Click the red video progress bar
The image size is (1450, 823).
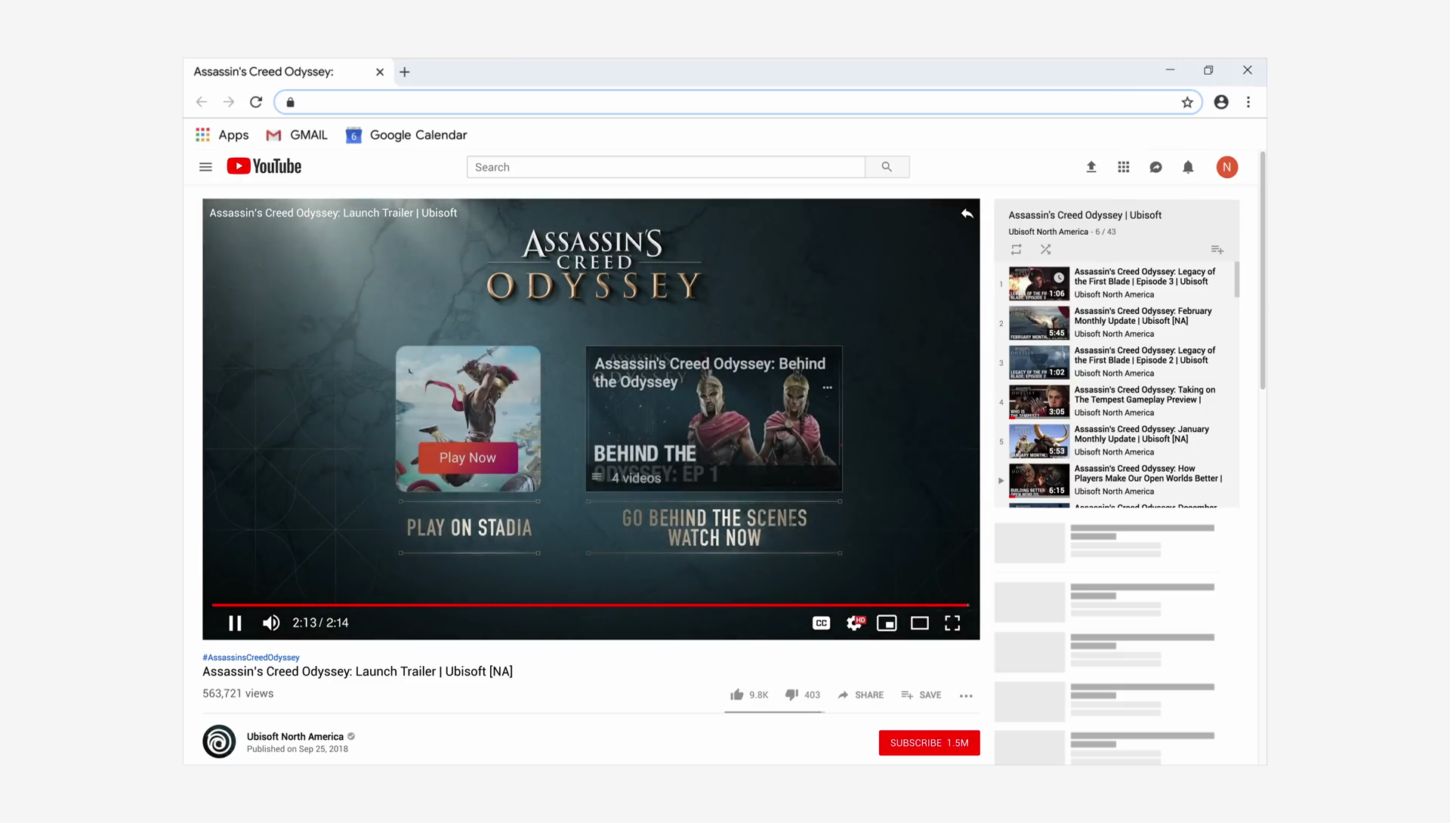click(x=589, y=605)
